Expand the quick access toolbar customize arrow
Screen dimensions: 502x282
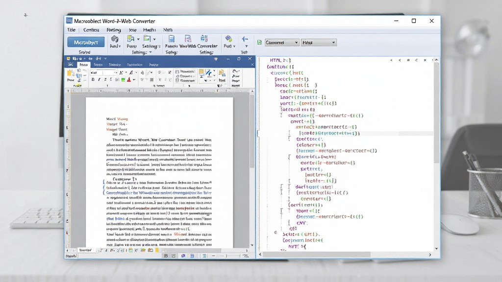pyautogui.click(x=105, y=59)
